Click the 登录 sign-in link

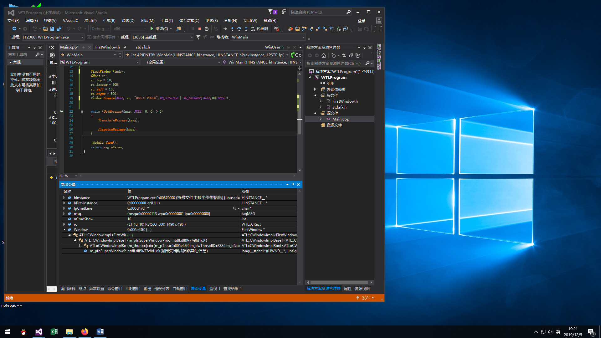point(362,21)
